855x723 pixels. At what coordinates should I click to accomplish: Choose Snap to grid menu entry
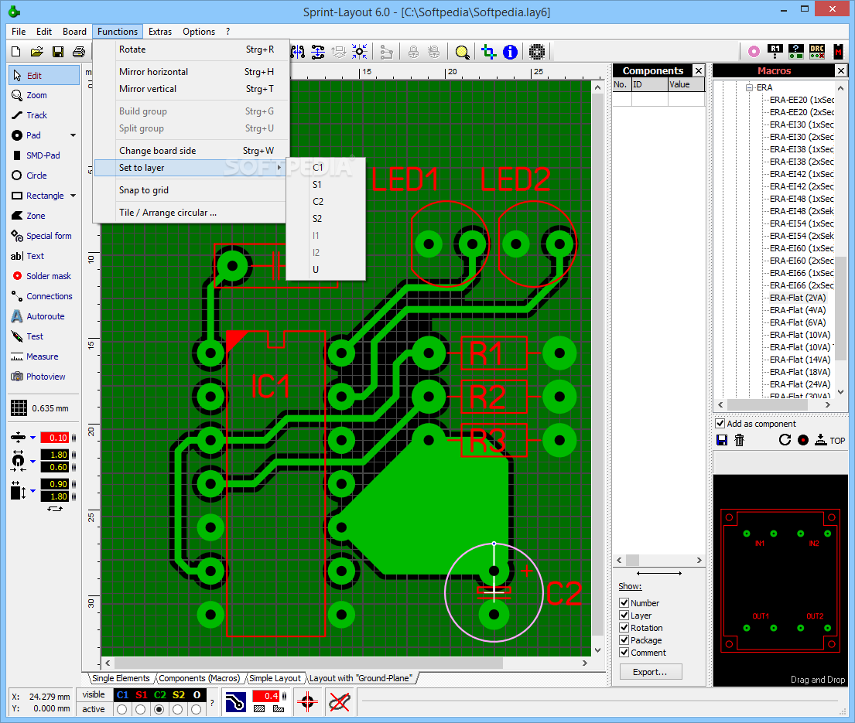click(191, 190)
